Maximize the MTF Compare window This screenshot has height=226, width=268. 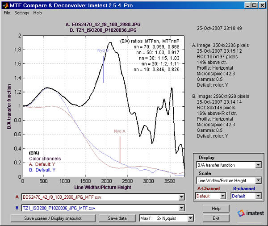(254, 5)
